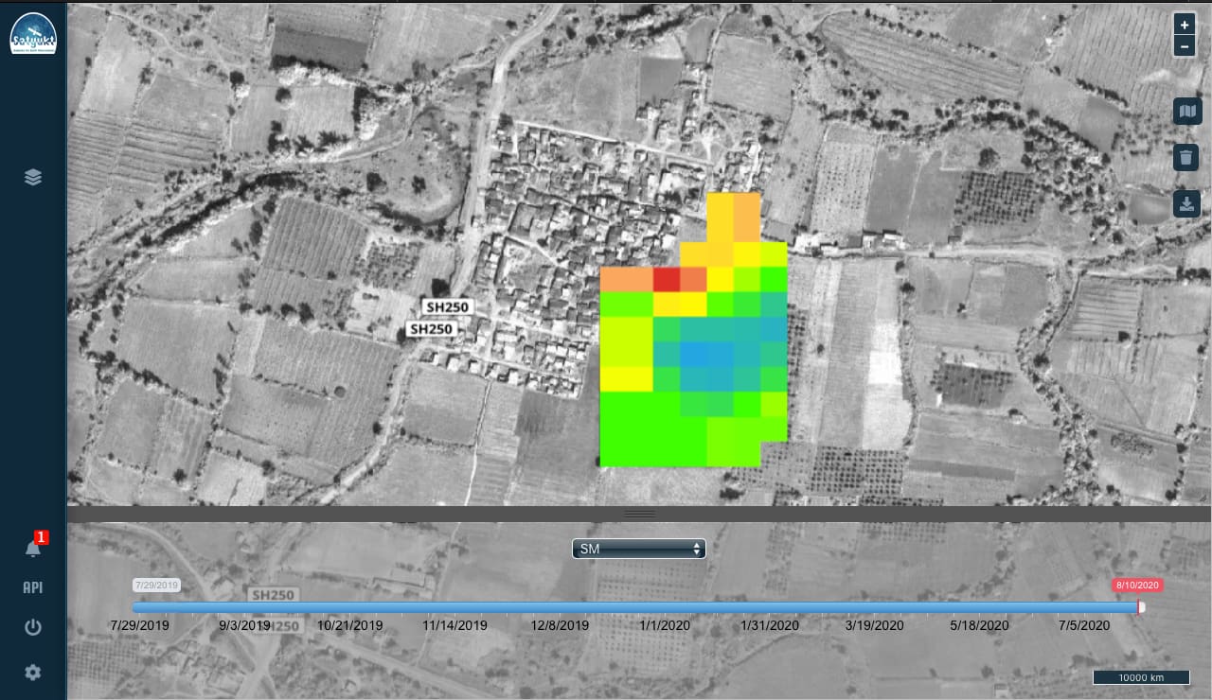Image resolution: width=1212 pixels, height=700 pixels.
Task: Select the 1/1/2020 date on the timeline
Action: click(x=665, y=625)
